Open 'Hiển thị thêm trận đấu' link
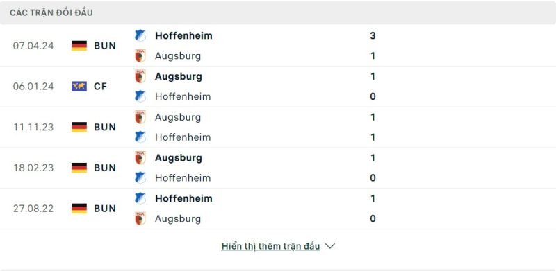Screen dimensions: 556x271 pyautogui.click(x=270, y=246)
